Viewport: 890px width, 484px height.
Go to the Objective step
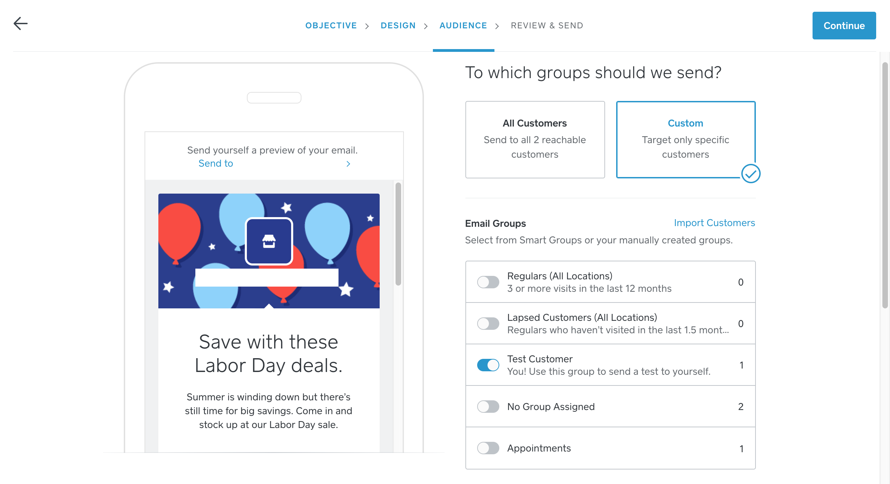tap(331, 26)
